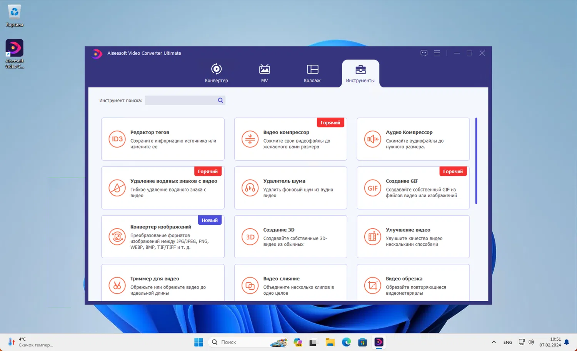This screenshot has height=351, width=577.
Task: Open Task View from the taskbar
Action: (x=313, y=342)
